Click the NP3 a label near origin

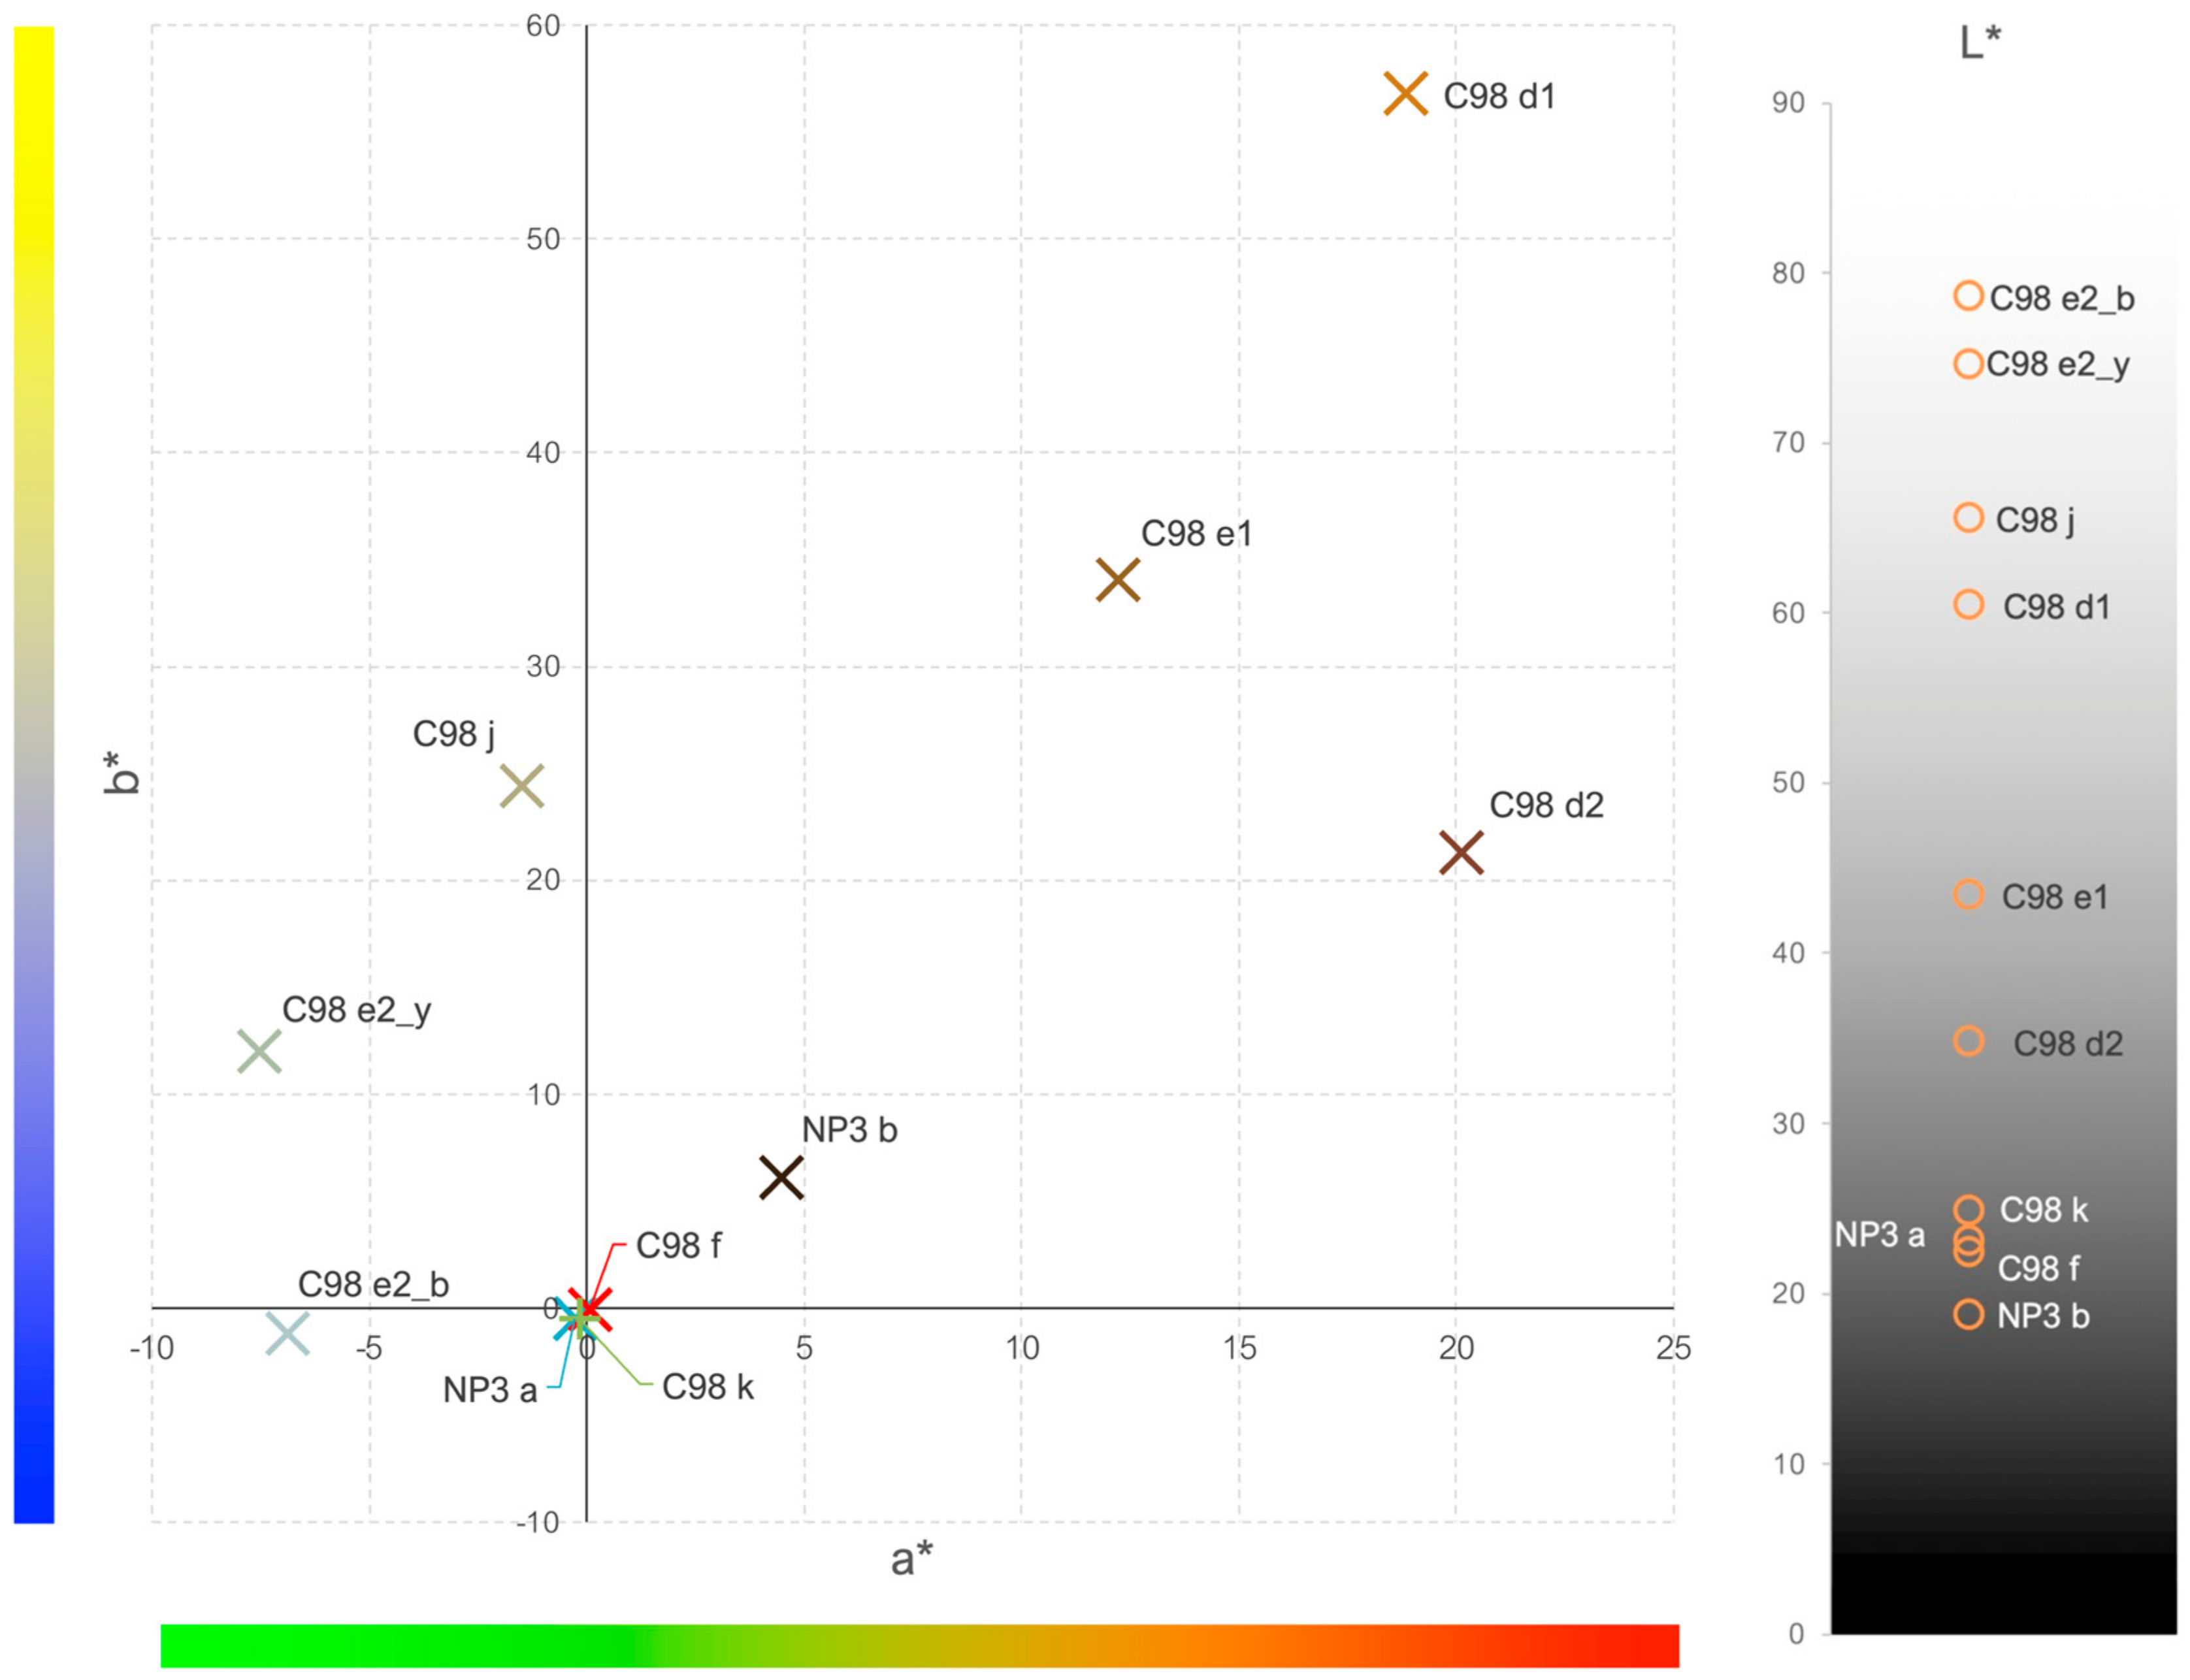pyautogui.click(x=490, y=1390)
